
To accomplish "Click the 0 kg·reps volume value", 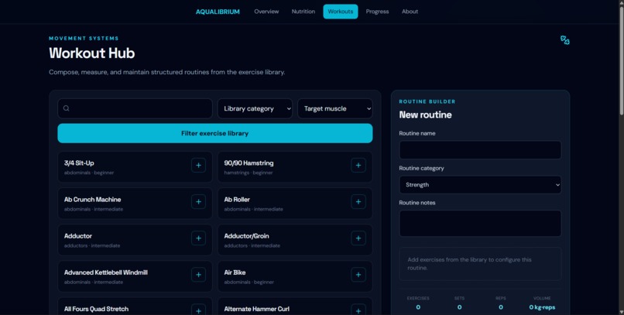I will (542, 307).
